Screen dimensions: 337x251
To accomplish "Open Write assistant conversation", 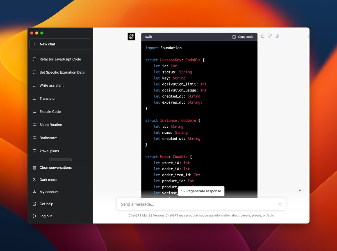I will click(60, 85).
